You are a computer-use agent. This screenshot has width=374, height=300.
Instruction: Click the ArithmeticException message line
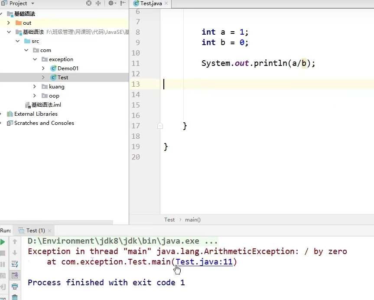coord(187,251)
